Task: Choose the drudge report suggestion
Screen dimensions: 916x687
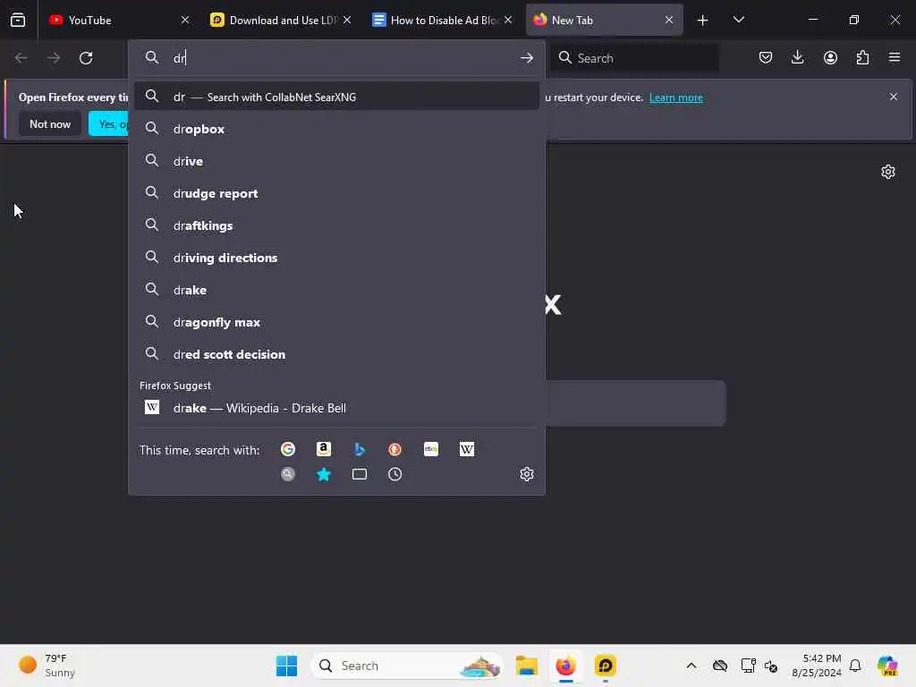Action: pyautogui.click(x=336, y=193)
